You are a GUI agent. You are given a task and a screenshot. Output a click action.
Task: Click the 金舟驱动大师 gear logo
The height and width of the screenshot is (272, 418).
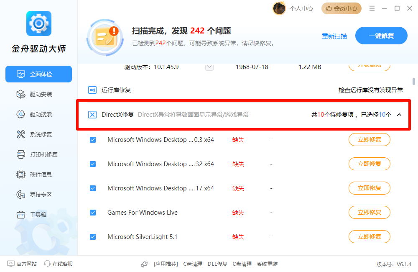click(39, 23)
